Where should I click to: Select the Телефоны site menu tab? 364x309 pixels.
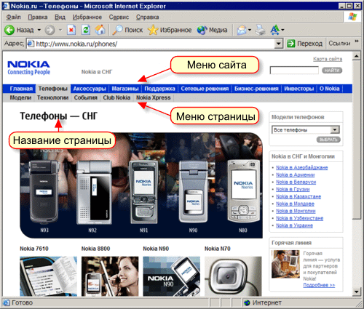pyautogui.click(x=53, y=89)
